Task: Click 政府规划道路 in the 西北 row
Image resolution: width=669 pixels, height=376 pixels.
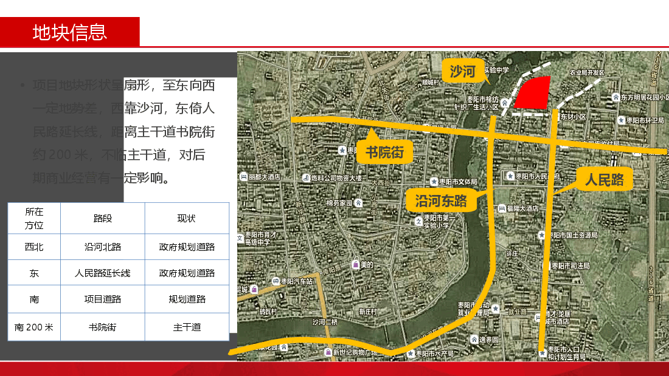Action: click(x=187, y=247)
